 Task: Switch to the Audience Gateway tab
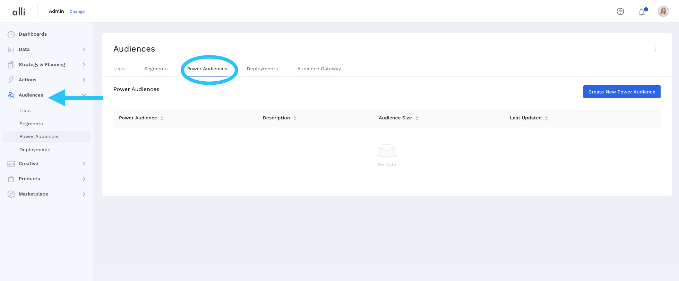click(319, 69)
